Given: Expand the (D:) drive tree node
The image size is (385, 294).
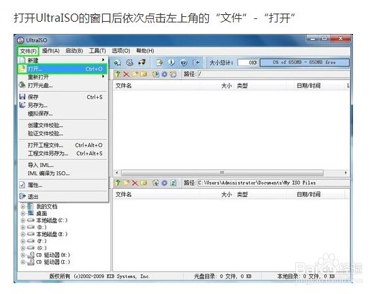Looking at the screenshot, I should 23,227.
